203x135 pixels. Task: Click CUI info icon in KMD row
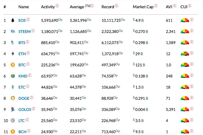192,75
